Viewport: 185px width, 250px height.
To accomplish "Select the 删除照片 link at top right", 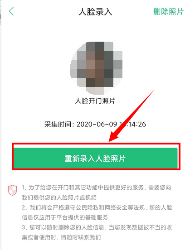I will click(168, 11).
